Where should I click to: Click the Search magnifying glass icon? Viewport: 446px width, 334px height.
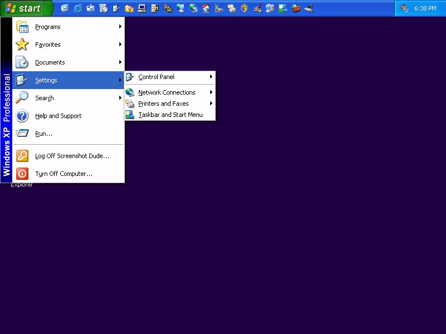(x=22, y=98)
